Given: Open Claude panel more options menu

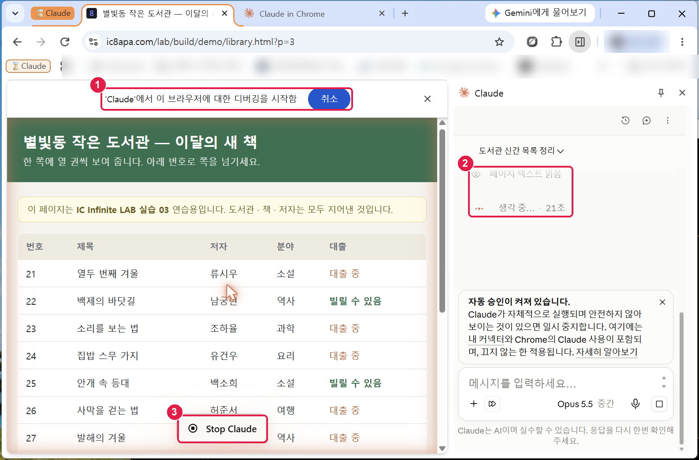Looking at the screenshot, I should [668, 120].
